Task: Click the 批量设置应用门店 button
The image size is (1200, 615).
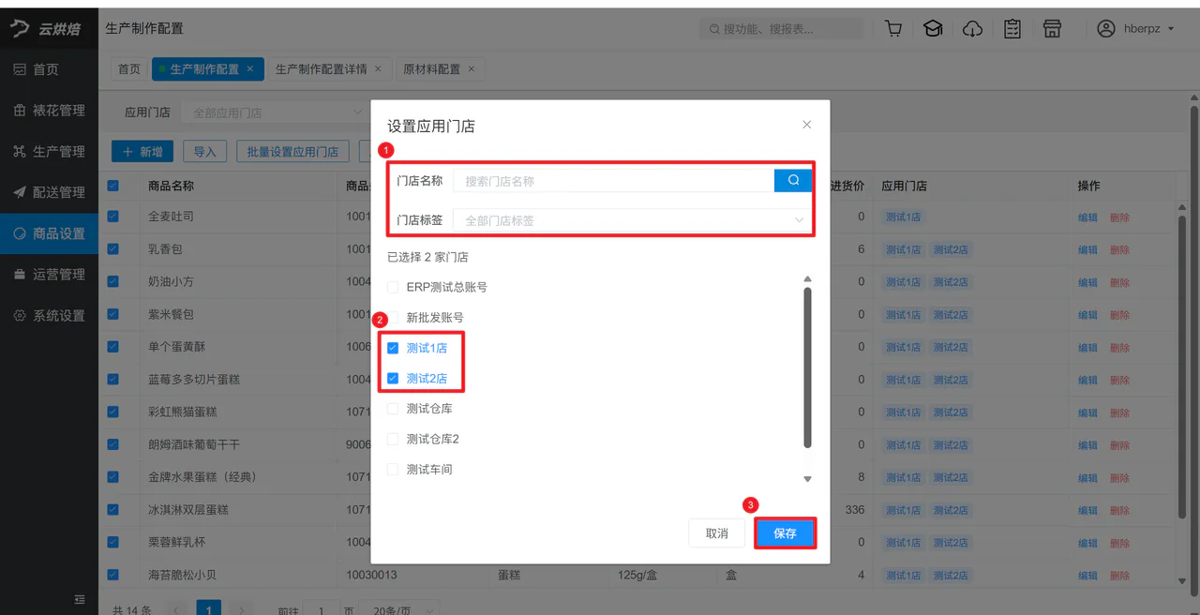Action: click(x=292, y=152)
